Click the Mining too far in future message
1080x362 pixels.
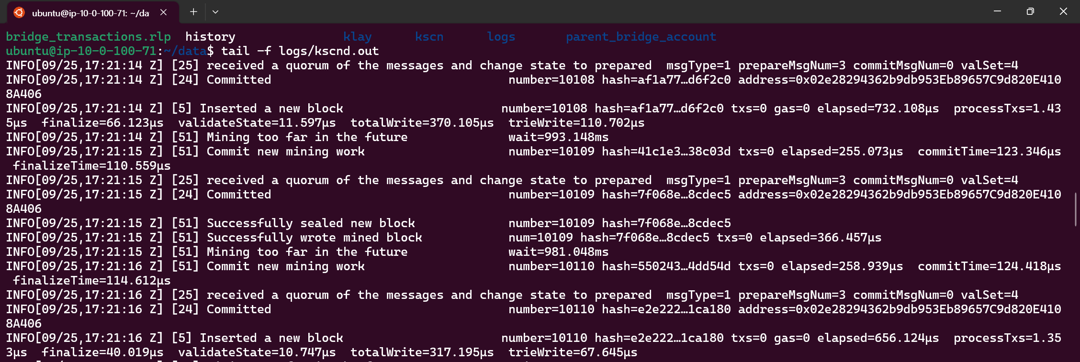306,137
